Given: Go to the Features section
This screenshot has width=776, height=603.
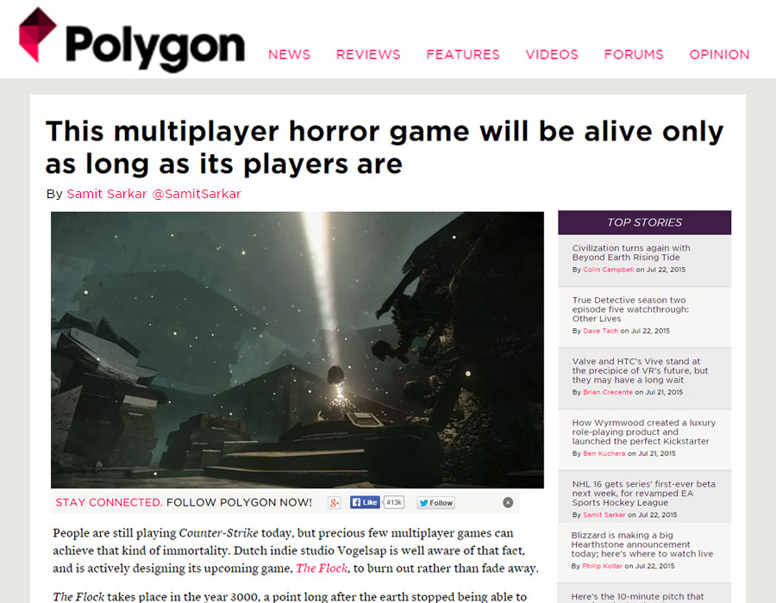Looking at the screenshot, I should 463,54.
